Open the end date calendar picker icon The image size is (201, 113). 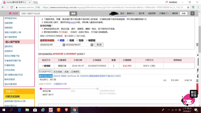92,45
